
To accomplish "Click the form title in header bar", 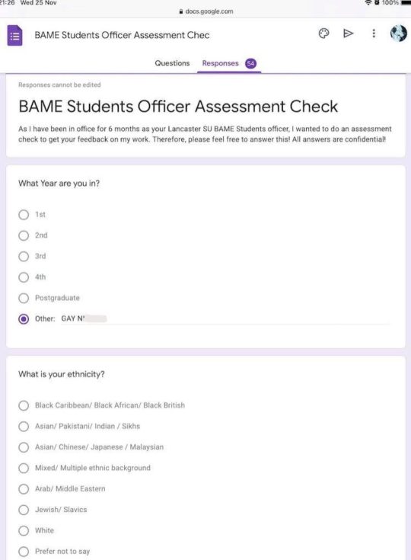I will pyautogui.click(x=122, y=35).
